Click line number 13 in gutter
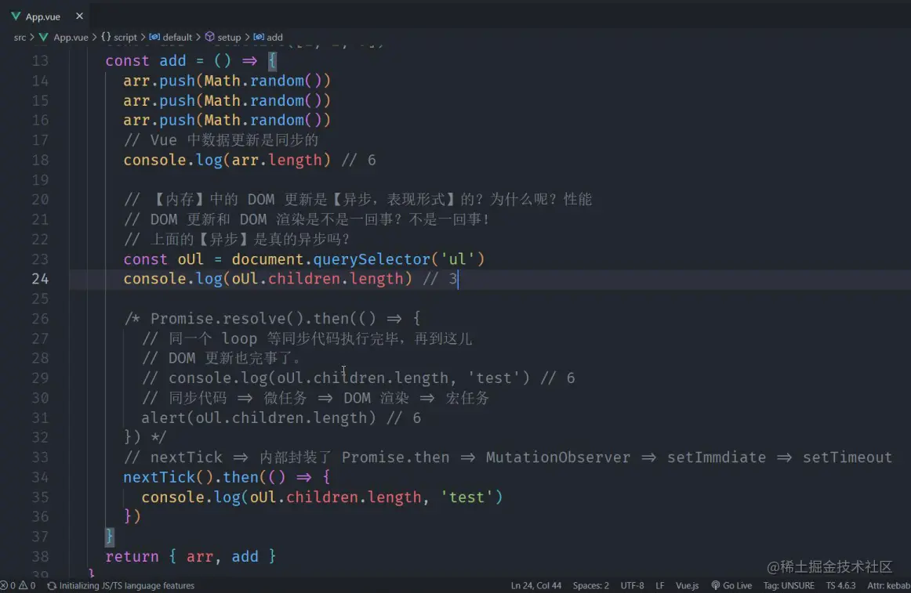This screenshot has width=911, height=593. [40, 61]
